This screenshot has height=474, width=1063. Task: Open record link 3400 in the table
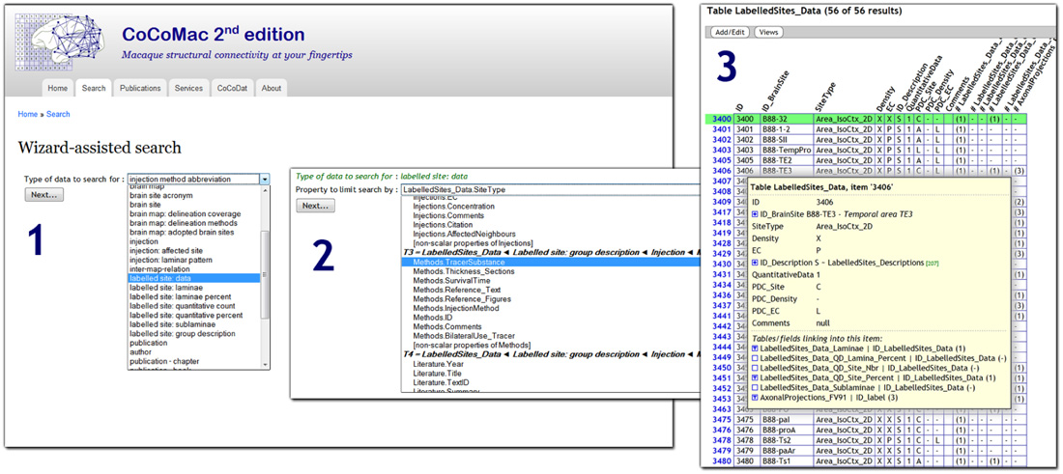(721, 119)
